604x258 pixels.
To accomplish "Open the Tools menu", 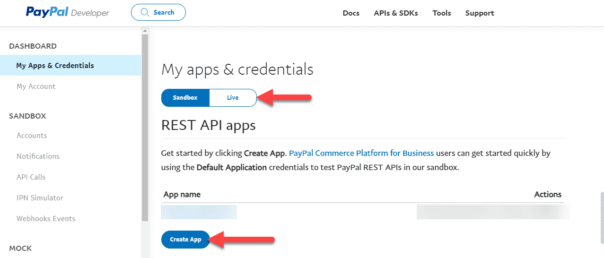I will coord(442,13).
